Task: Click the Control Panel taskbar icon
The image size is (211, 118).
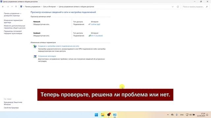Action: click(x=115, y=115)
